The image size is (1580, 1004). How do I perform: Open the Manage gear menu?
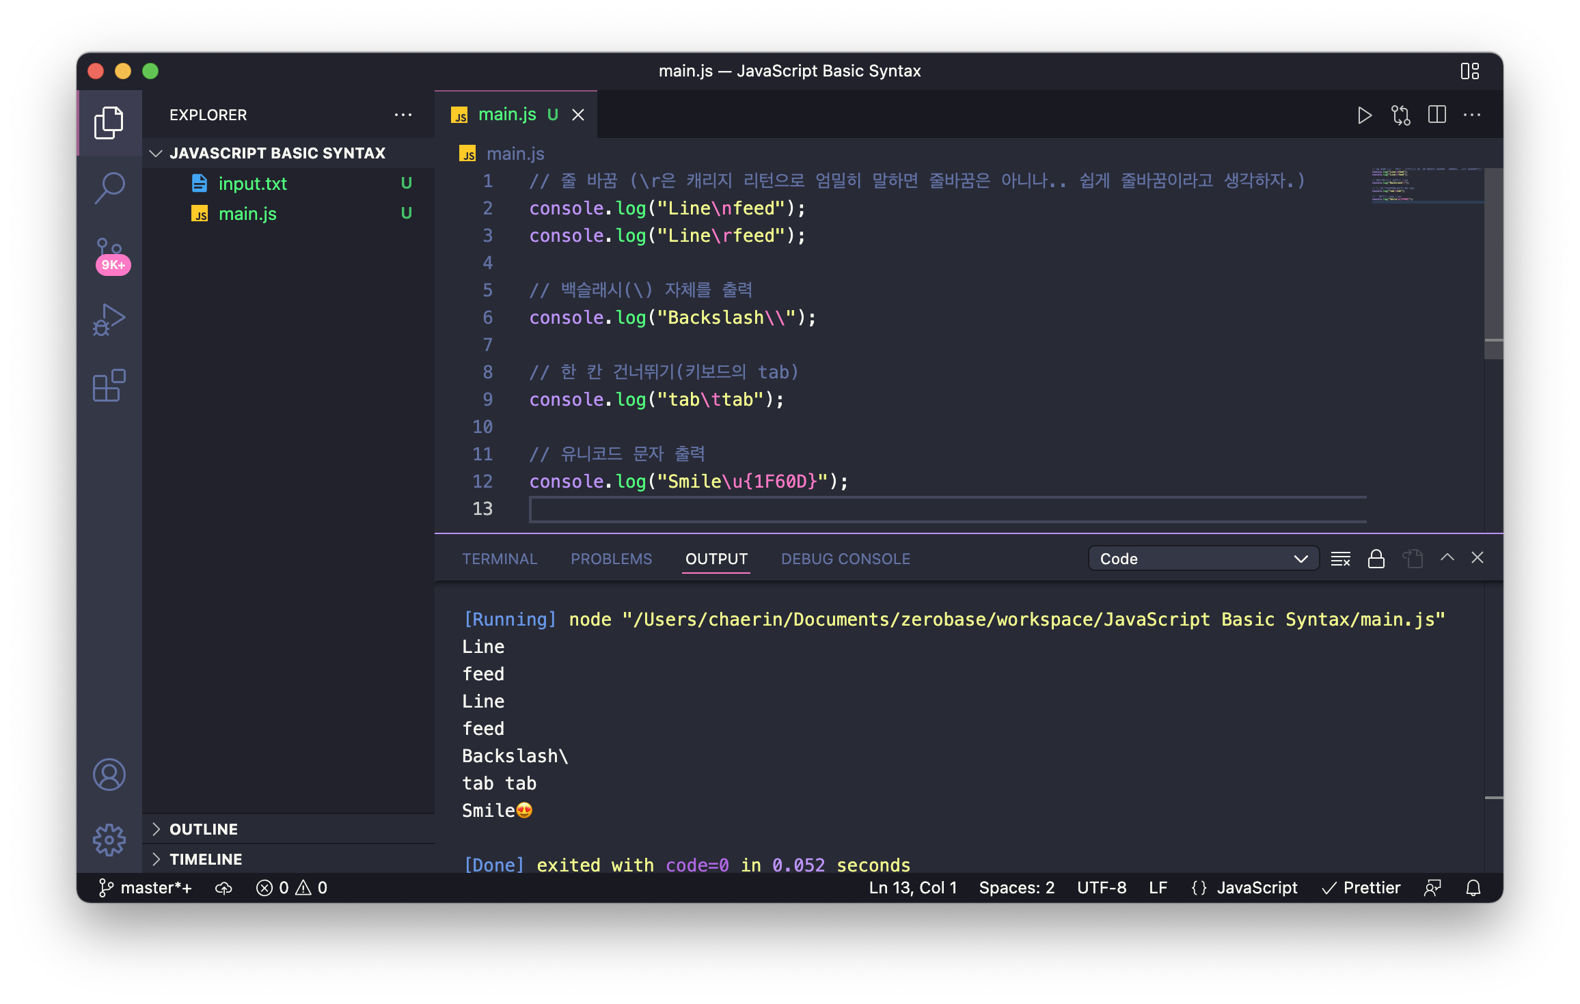pos(109,839)
